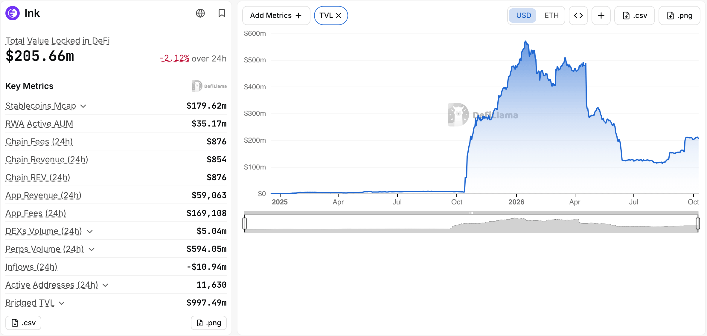Expand Stablecoins Mcap breakdown chevron
This screenshot has width=707, height=336.
click(83, 106)
